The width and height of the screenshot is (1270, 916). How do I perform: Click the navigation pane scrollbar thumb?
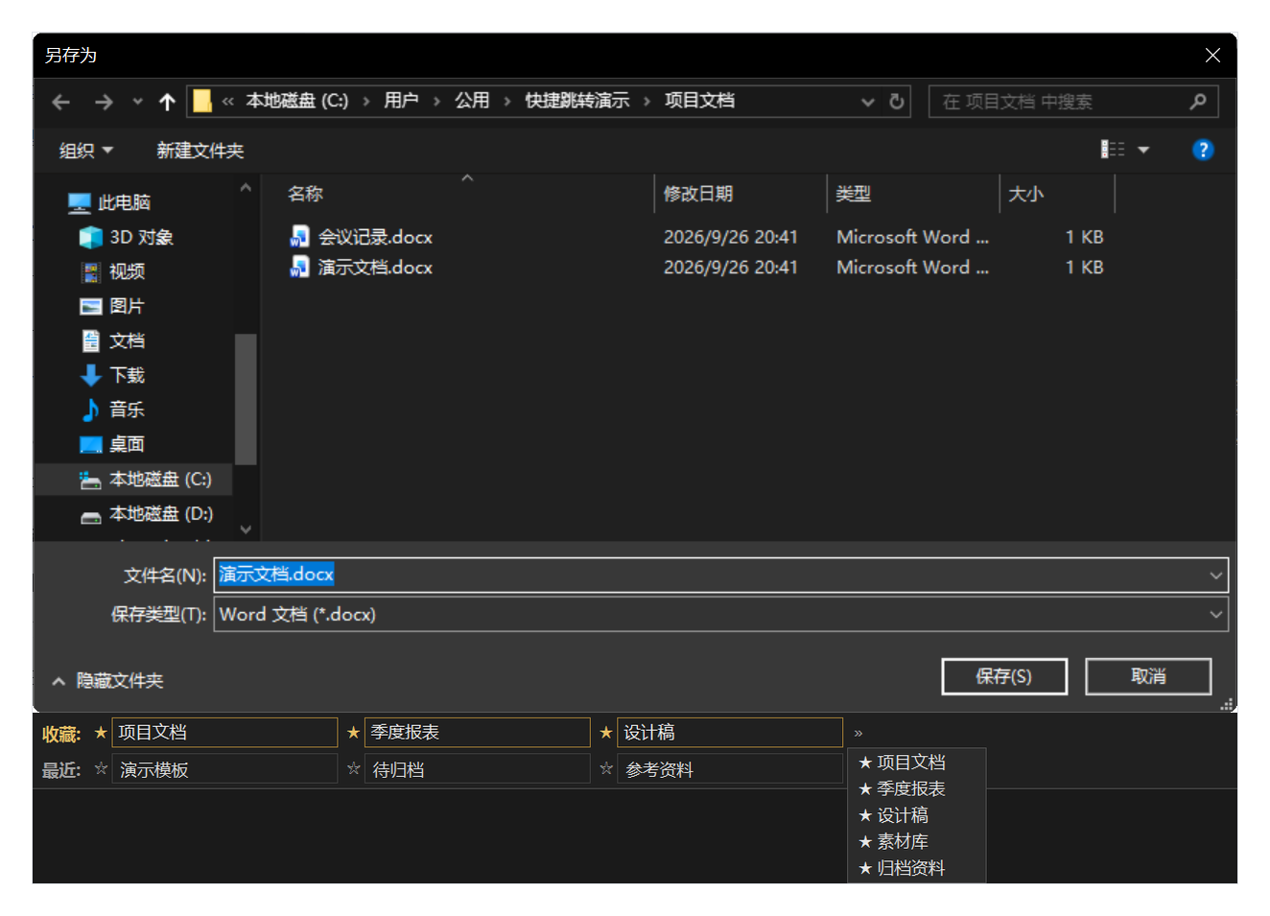coord(246,399)
